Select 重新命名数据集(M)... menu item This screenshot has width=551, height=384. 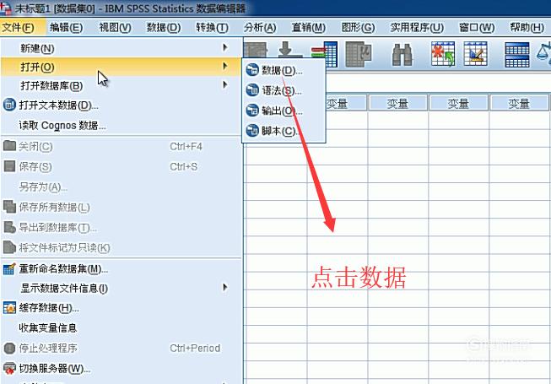coord(121,269)
